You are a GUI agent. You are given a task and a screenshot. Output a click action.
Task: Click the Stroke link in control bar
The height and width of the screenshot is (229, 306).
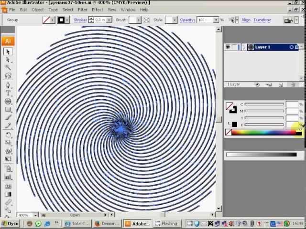80,20
